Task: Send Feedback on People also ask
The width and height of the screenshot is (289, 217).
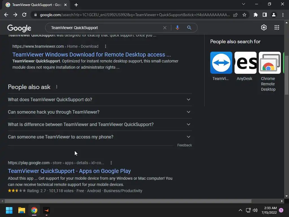Action: tap(185, 145)
